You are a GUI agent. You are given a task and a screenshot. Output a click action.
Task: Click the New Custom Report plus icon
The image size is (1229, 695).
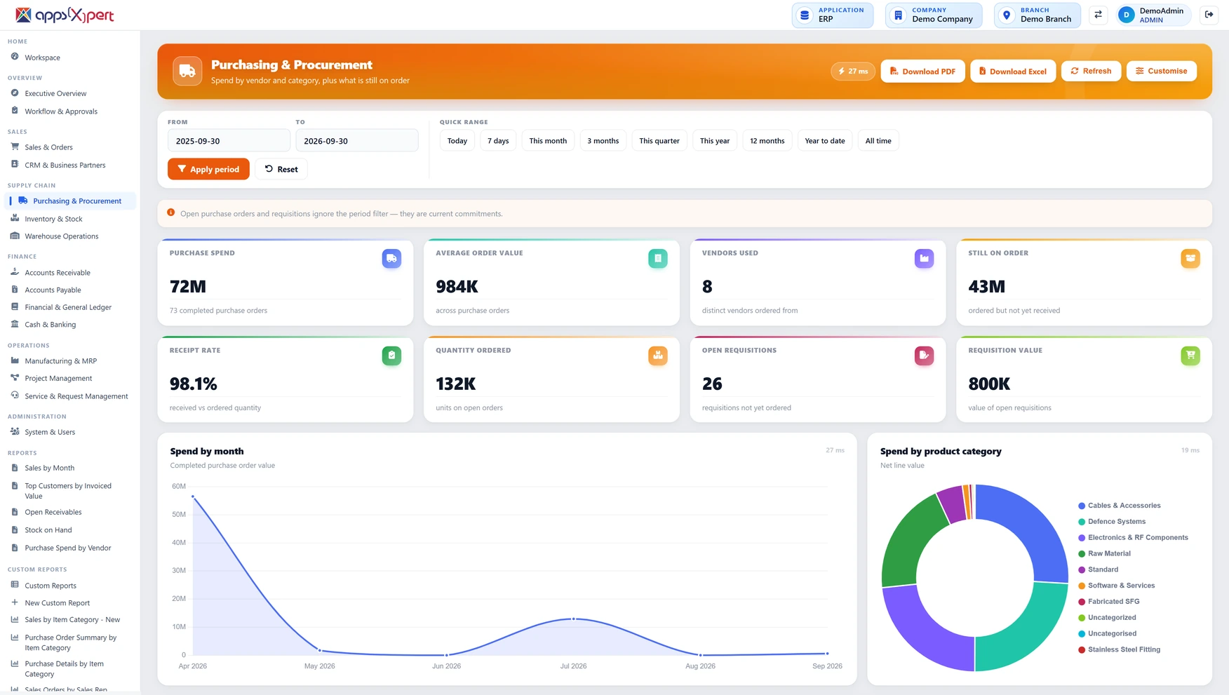(15, 602)
